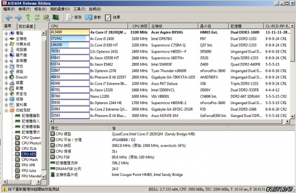Screen dimensions: 296x193
Task: Open the View (V) menu
Action: coord(25,9)
